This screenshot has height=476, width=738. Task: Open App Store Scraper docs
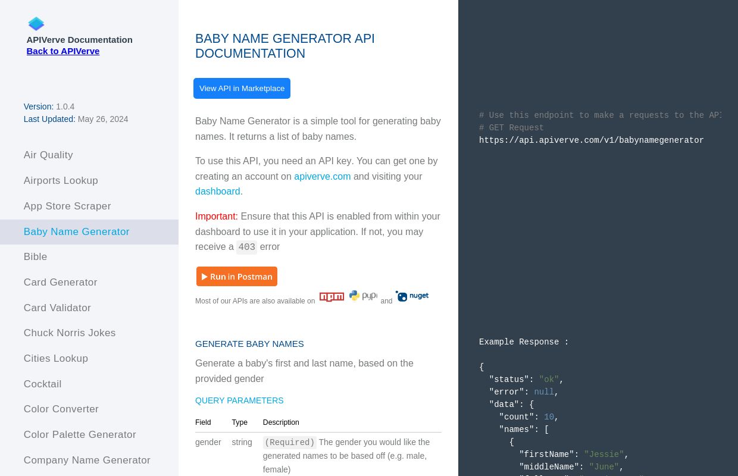coord(89,206)
